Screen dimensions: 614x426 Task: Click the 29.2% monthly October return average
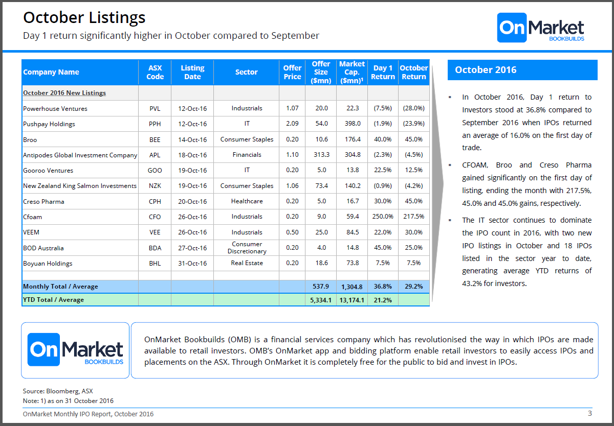click(x=414, y=287)
